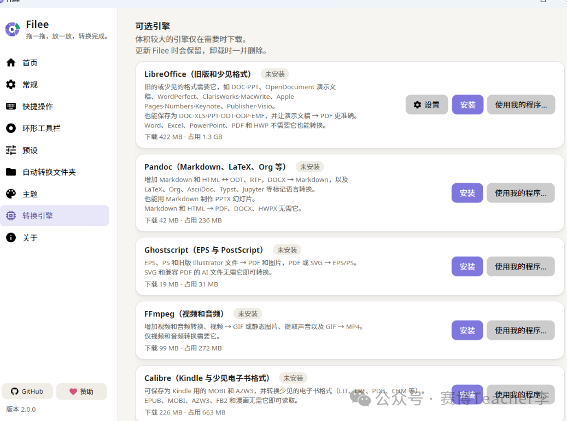Open the 快捷操作 section
567x421 pixels.
pos(55,106)
